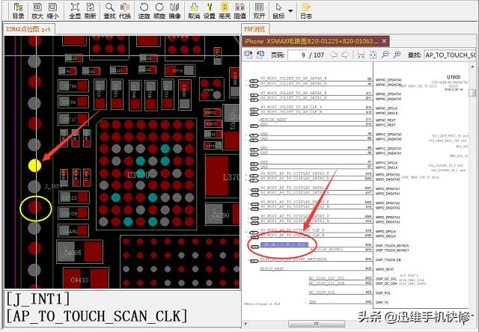Click the PDF zoom-in magnifier icon

point(397,55)
